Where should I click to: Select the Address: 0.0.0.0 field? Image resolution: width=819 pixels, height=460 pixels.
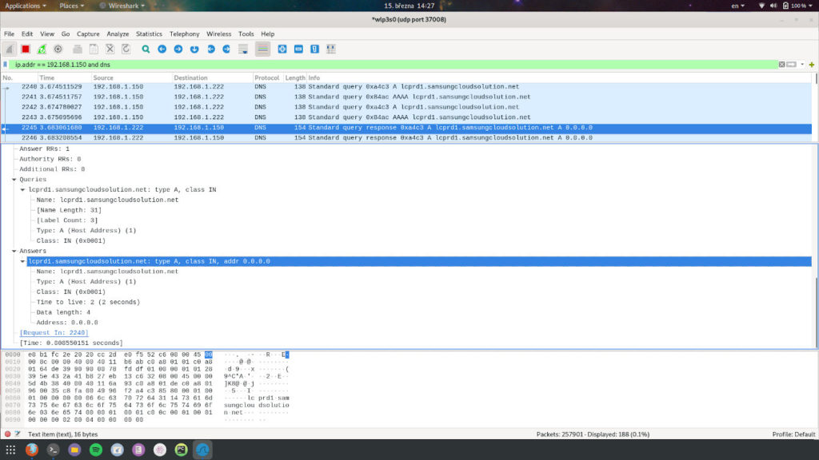click(x=67, y=323)
